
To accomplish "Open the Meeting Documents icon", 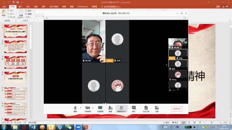I will pyautogui.click(x=146, y=109).
